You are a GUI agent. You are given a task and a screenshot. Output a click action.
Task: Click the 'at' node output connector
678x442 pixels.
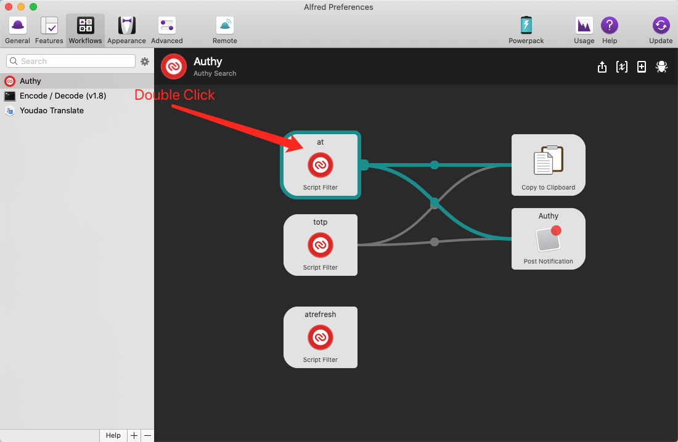click(364, 165)
